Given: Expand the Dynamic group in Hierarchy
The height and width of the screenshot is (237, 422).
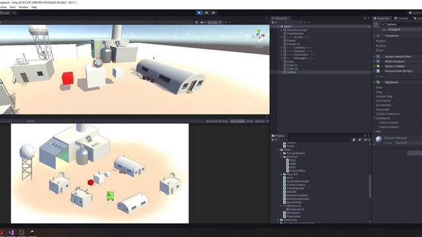Looking at the screenshot, I should 282,51.
